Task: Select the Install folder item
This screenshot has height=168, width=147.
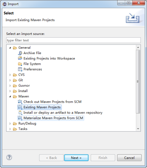Action: pyautogui.click(x=20, y=91)
